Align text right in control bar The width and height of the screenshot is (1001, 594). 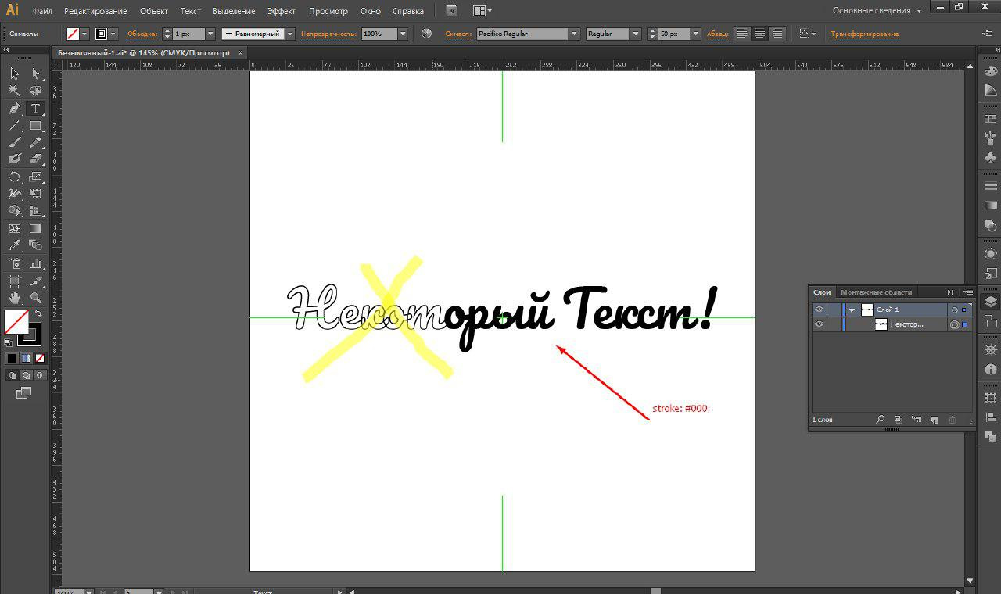[x=777, y=34]
